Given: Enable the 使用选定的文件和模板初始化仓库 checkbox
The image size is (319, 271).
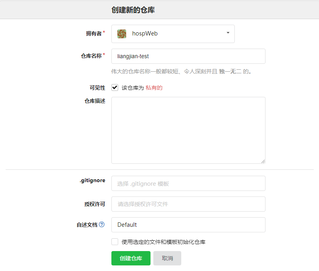Looking at the screenshot, I should (115, 242).
